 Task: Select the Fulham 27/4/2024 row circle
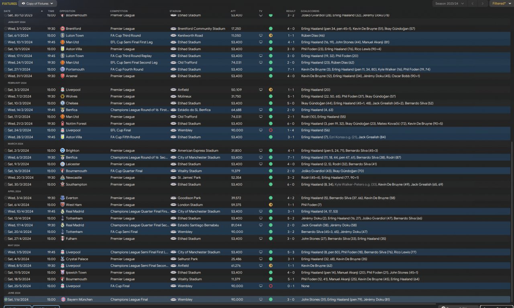6,239
